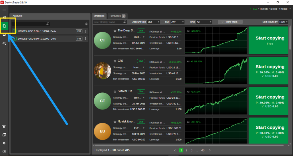Image resolution: width=293 pixels, height=156 pixels.
Task: Click the CT avatar of The Deep S... strategy
Action: tap(102, 40)
